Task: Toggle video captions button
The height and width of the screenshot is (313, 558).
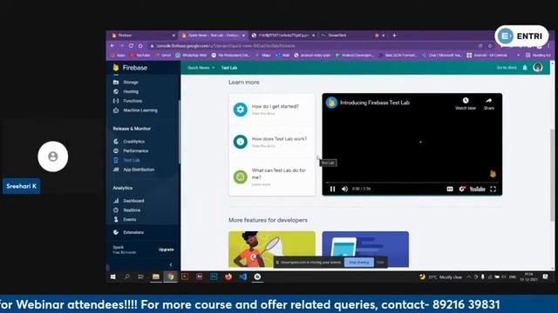Action: pos(450,189)
